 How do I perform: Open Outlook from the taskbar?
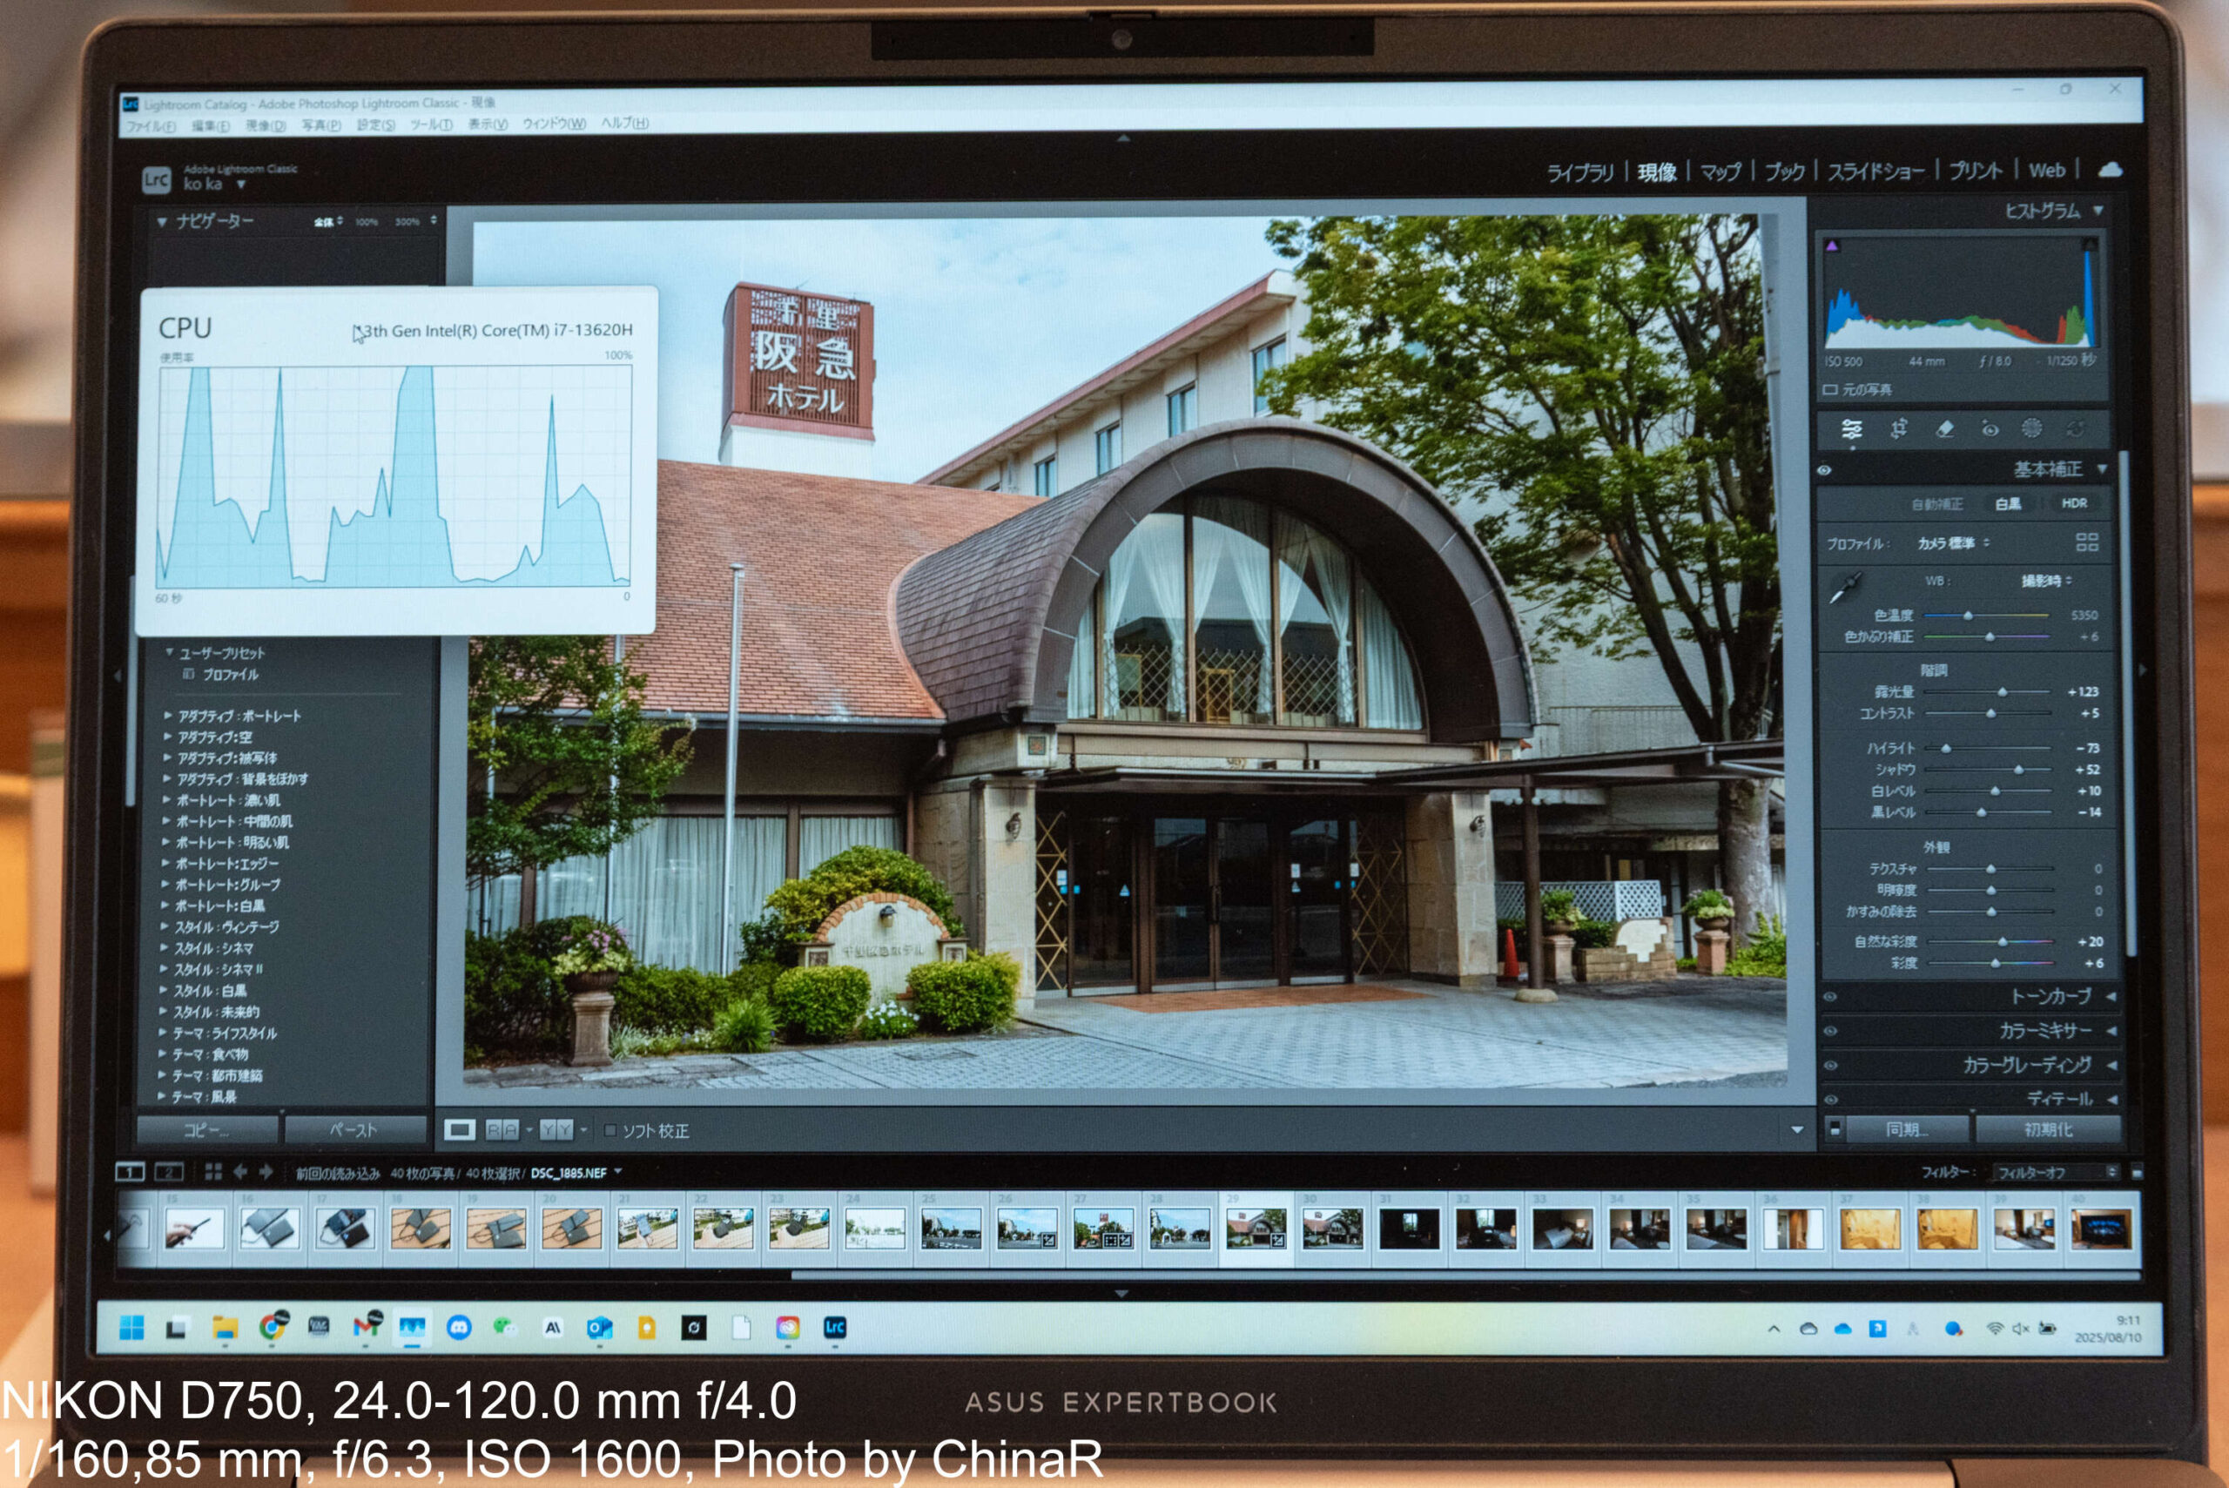599,1328
